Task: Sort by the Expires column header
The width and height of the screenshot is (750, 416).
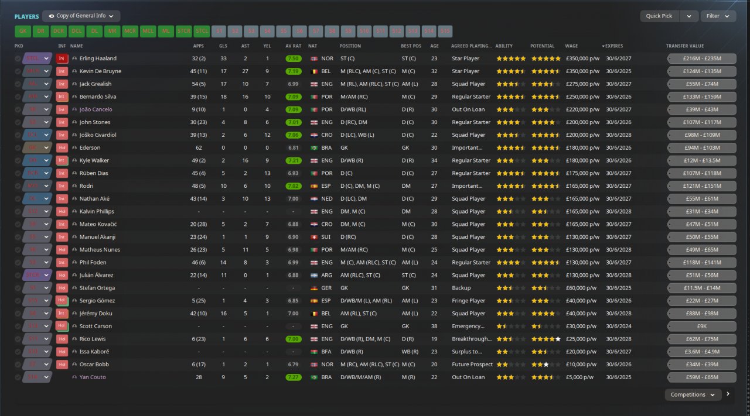Action: pyautogui.click(x=613, y=46)
